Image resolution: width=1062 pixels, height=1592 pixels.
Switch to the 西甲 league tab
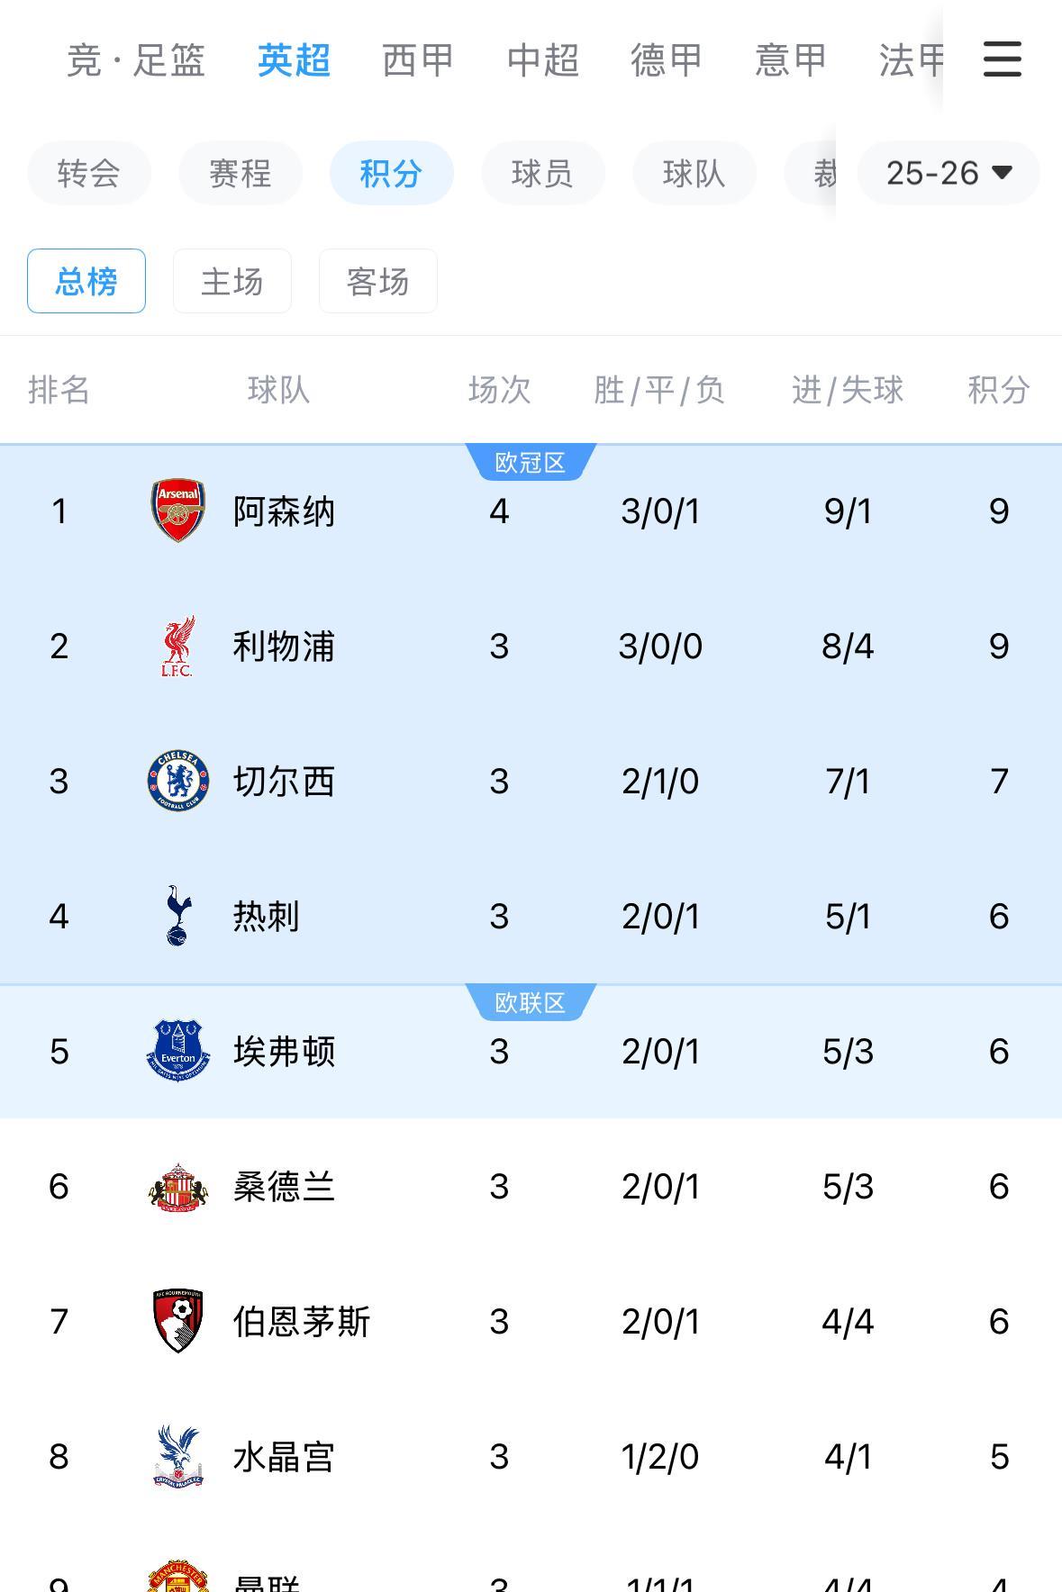pos(418,60)
